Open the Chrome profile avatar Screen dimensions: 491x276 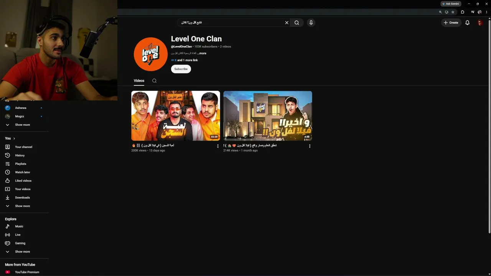(479, 12)
